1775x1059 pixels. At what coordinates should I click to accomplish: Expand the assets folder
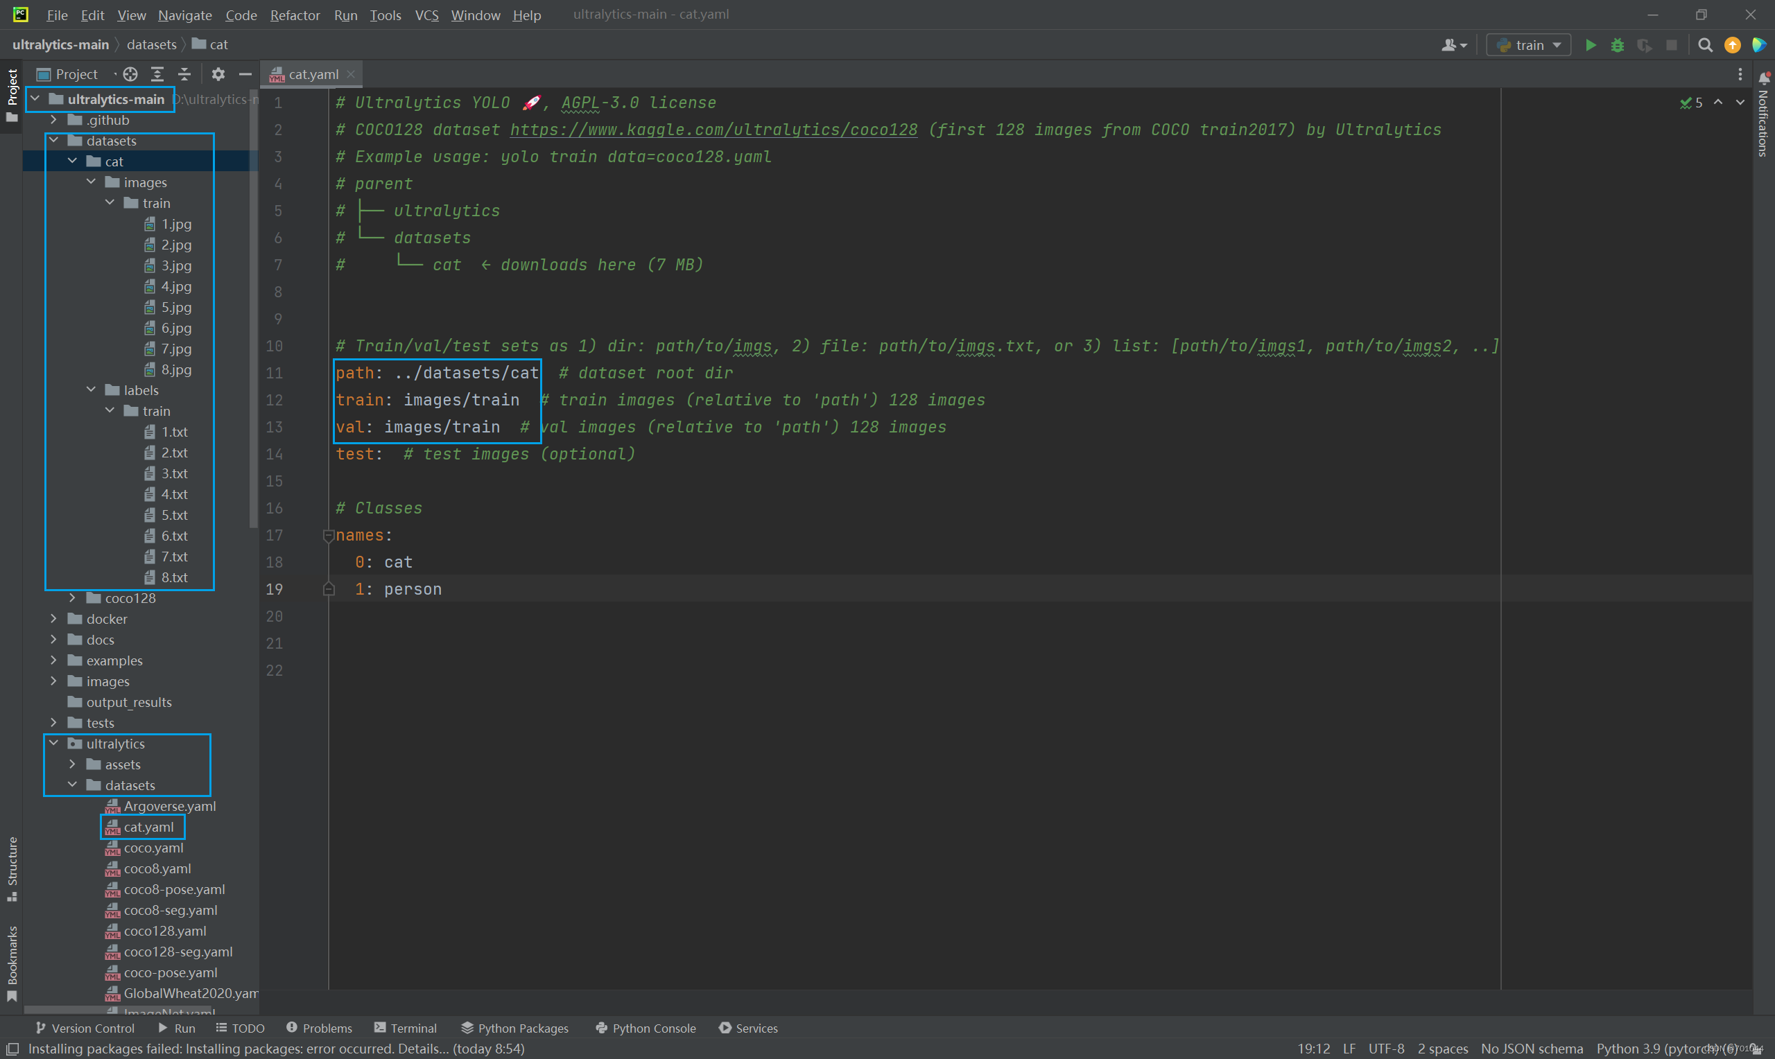coord(72,764)
